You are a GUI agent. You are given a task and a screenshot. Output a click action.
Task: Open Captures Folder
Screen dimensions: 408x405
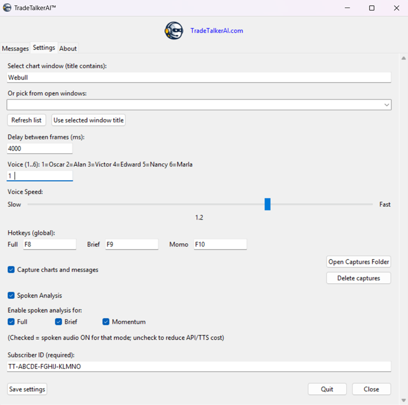pyautogui.click(x=359, y=262)
